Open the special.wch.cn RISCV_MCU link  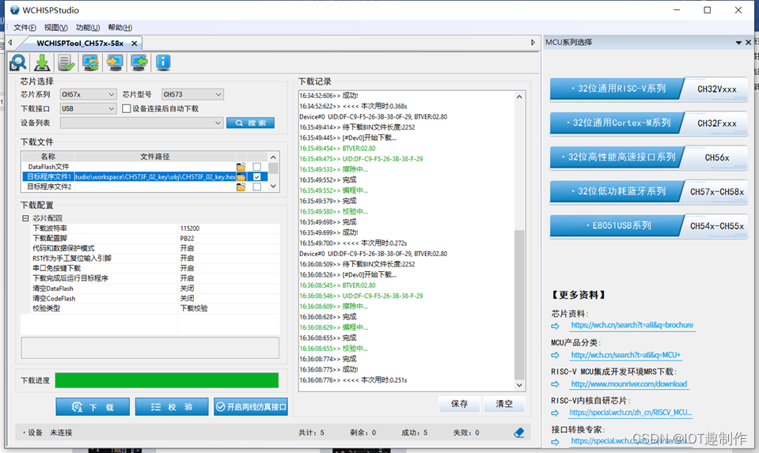click(x=630, y=413)
